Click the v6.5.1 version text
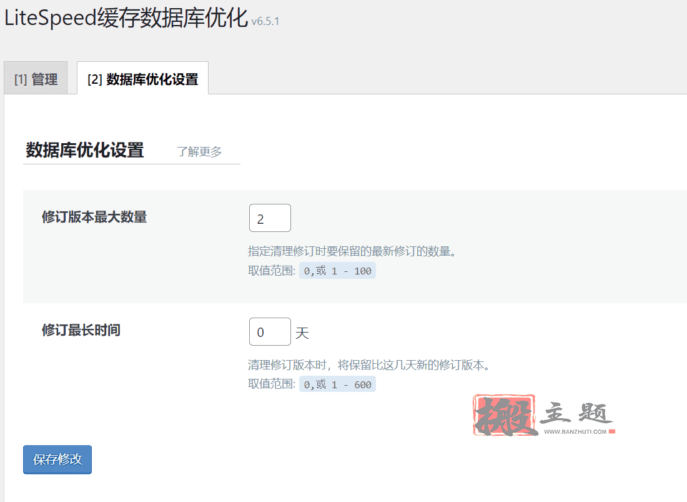Screen dimensions: 687x502 (x=265, y=21)
